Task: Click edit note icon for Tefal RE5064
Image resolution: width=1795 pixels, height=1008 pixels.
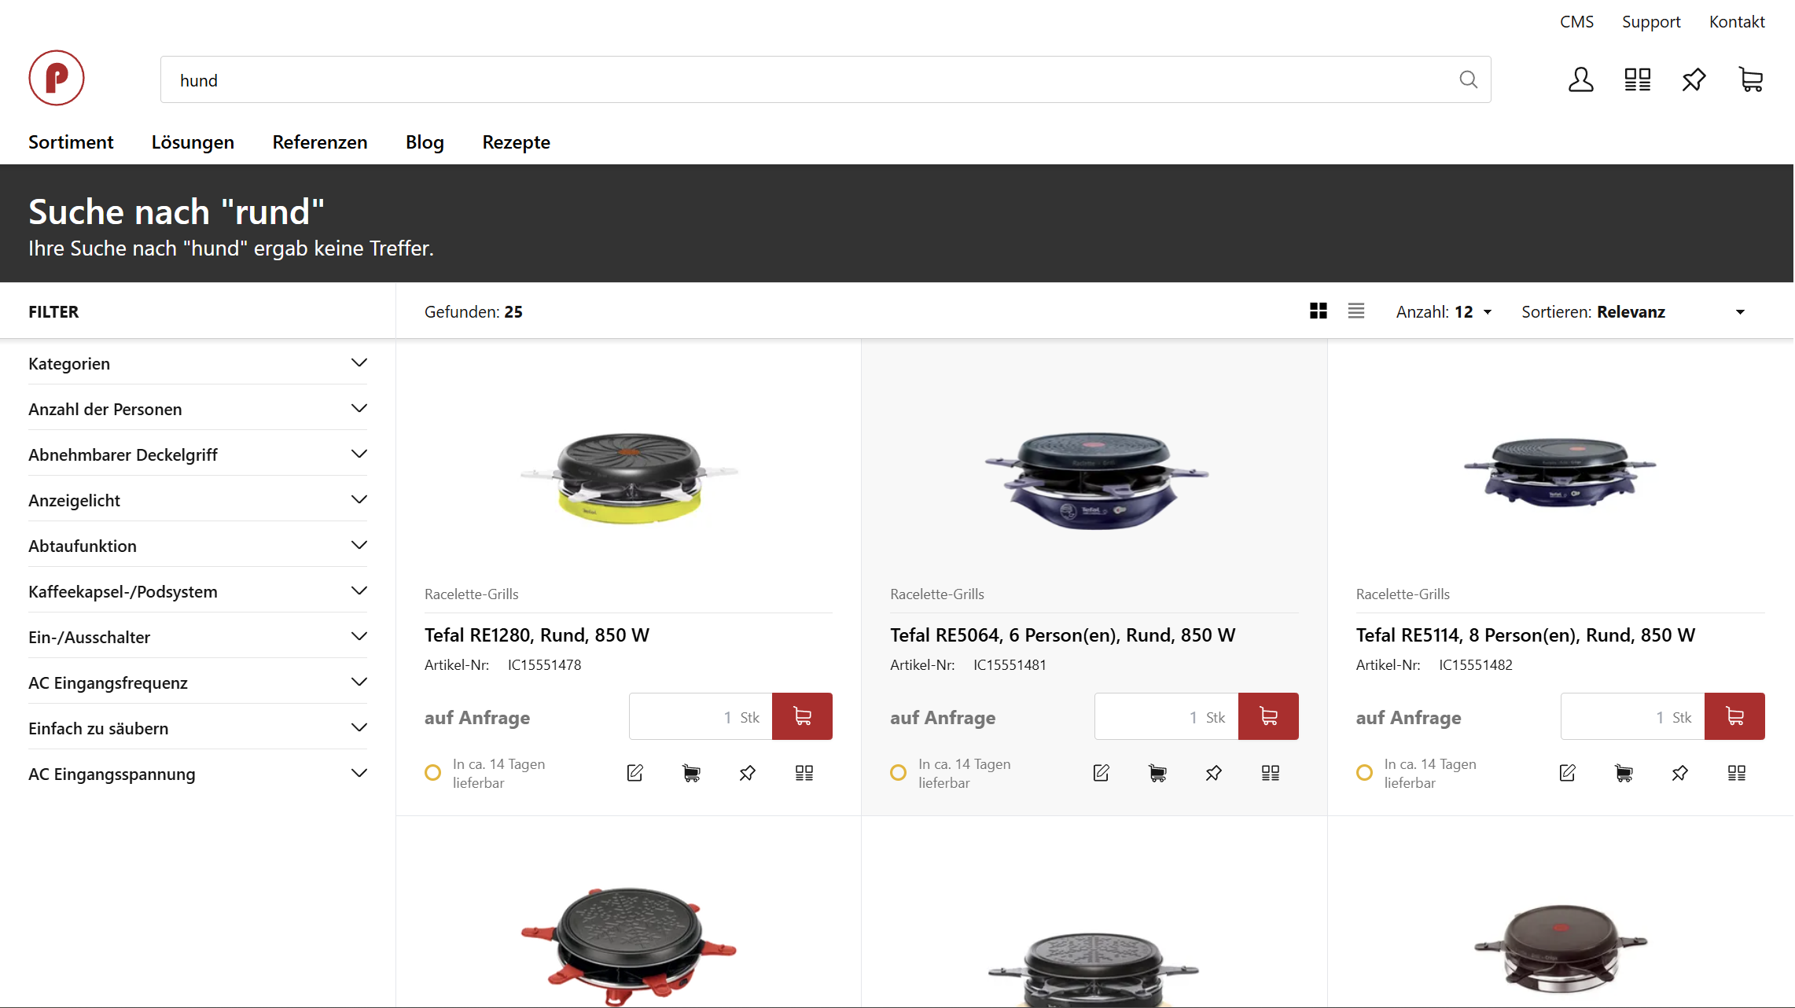Action: pyautogui.click(x=1102, y=773)
